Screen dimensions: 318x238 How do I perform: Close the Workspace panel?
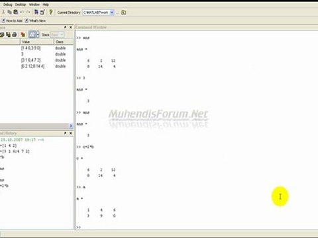[x=71, y=27]
